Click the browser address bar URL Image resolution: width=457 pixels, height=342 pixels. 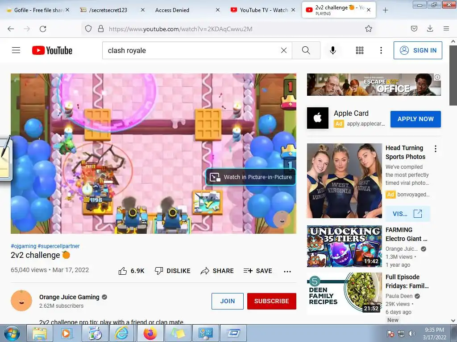180,29
